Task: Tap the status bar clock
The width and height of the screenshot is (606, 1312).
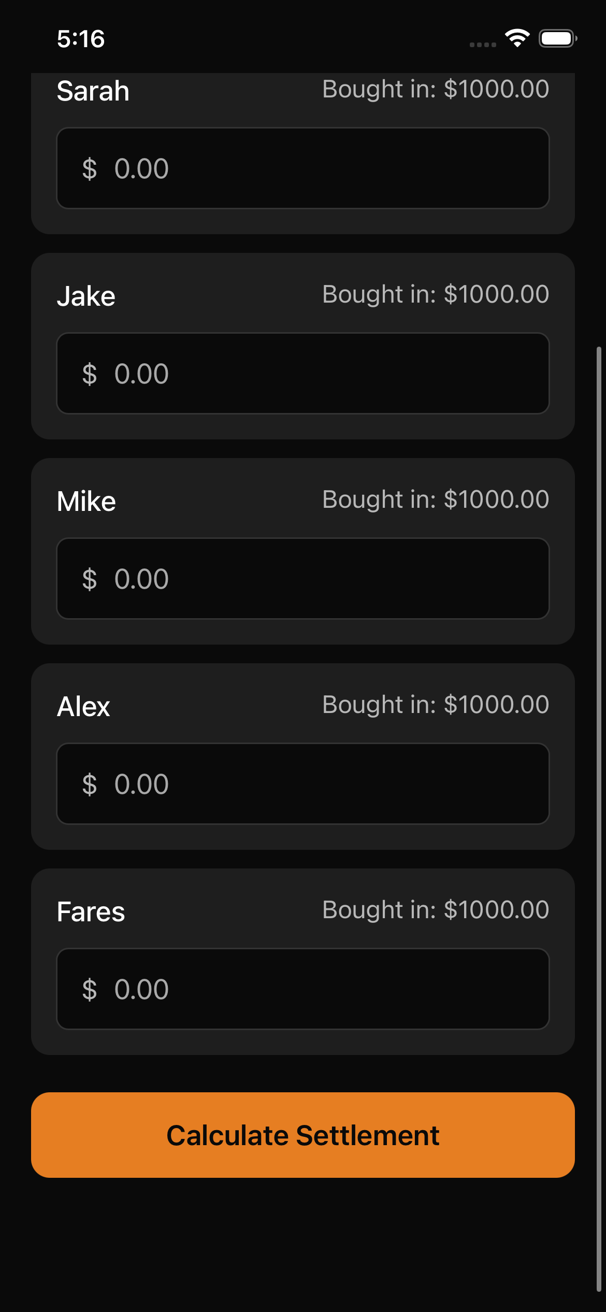Action: pyautogui.click(x=81, y=39)
